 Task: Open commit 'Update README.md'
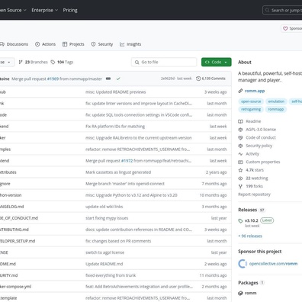[x=104, y=264]
